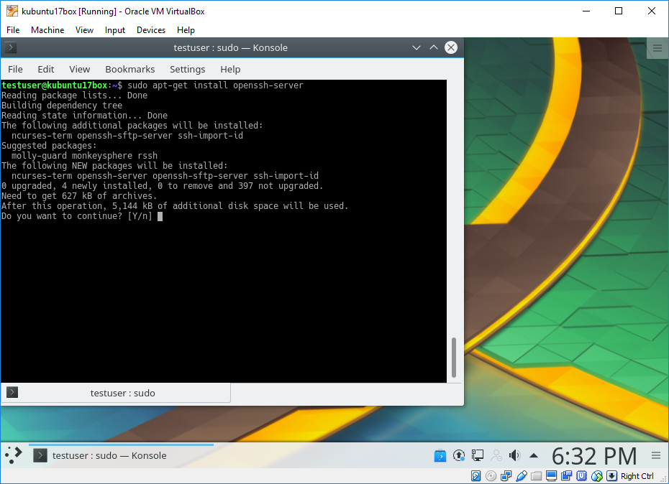Expand the hidden system tray icons arrow
The image size is (669, 484).
click(533, 455)
